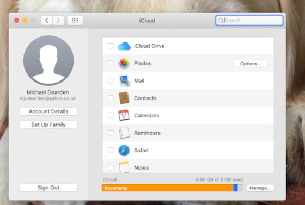Select the Mail label
The width and height of the screenshot is (305, 205).
[139, 80]
